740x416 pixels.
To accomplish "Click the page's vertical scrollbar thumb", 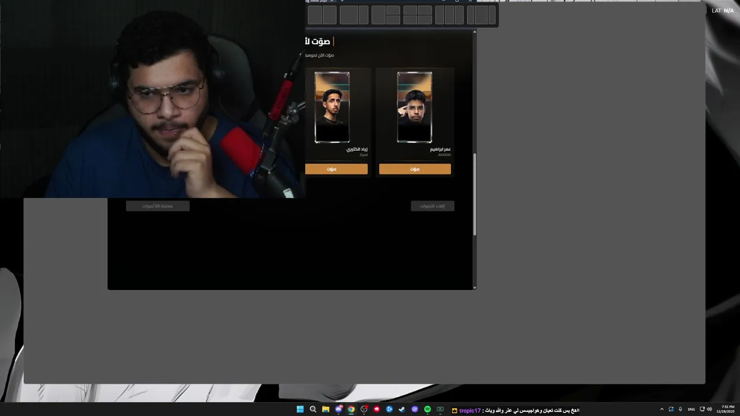I will click(x=475, y=194).
